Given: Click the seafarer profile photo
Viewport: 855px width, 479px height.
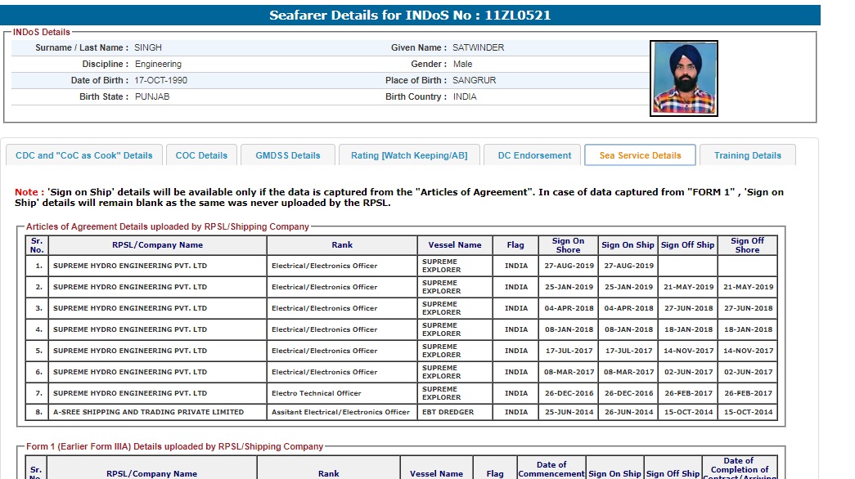Looking at the screenshot, I should pos(684,78).
